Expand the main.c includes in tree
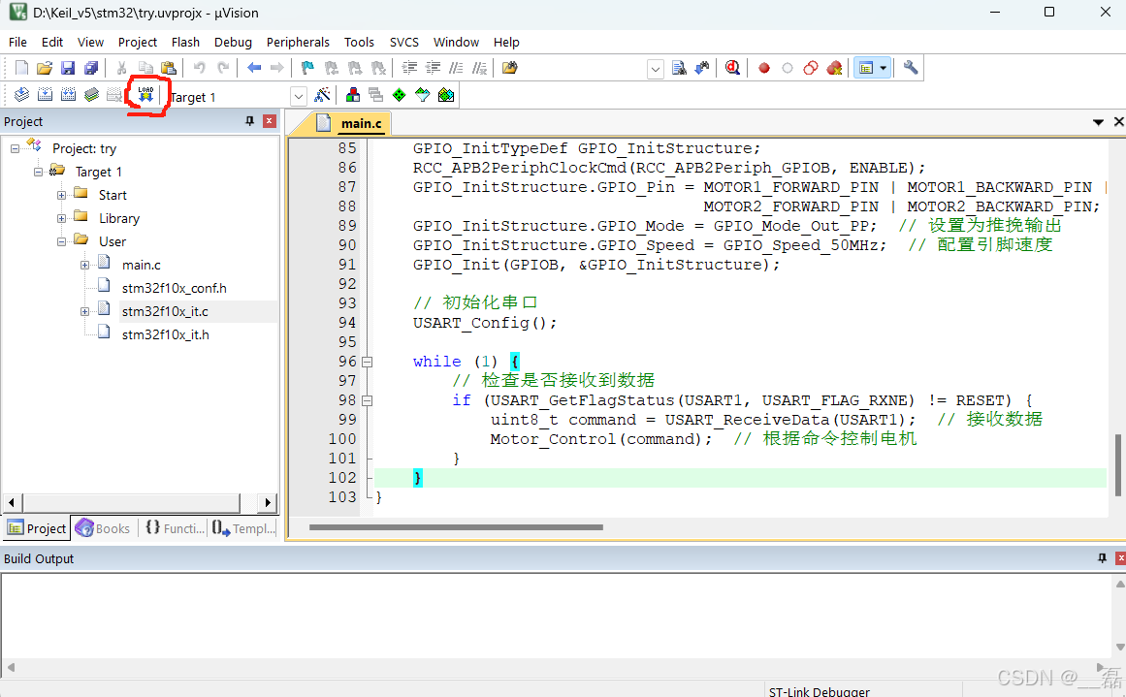Screen dimensions: 1126x697 point(84,265)
